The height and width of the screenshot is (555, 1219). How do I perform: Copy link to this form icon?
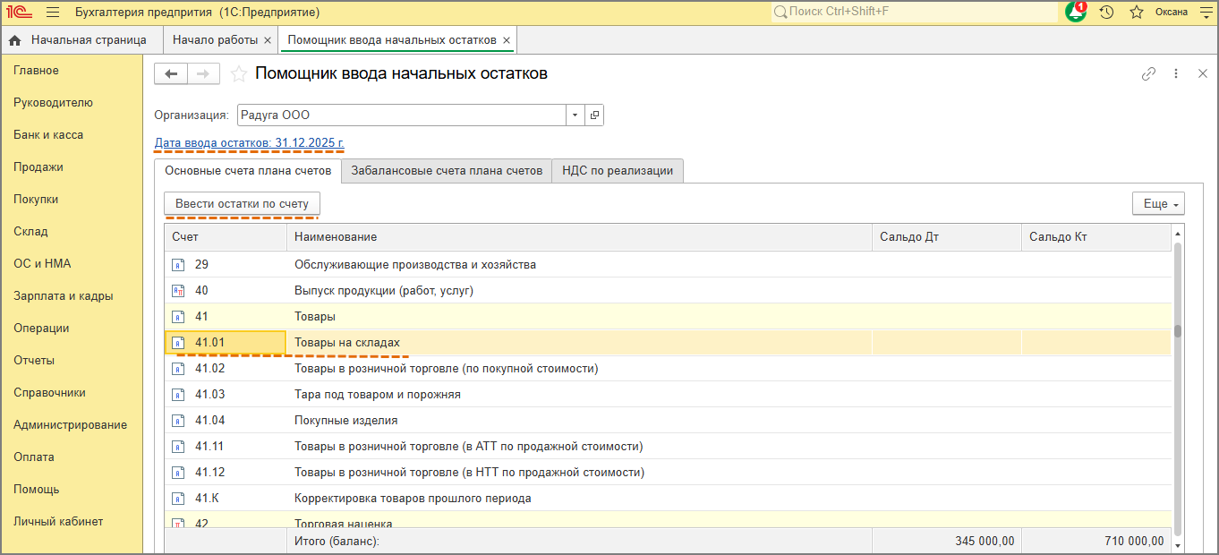coord(1148,74)
